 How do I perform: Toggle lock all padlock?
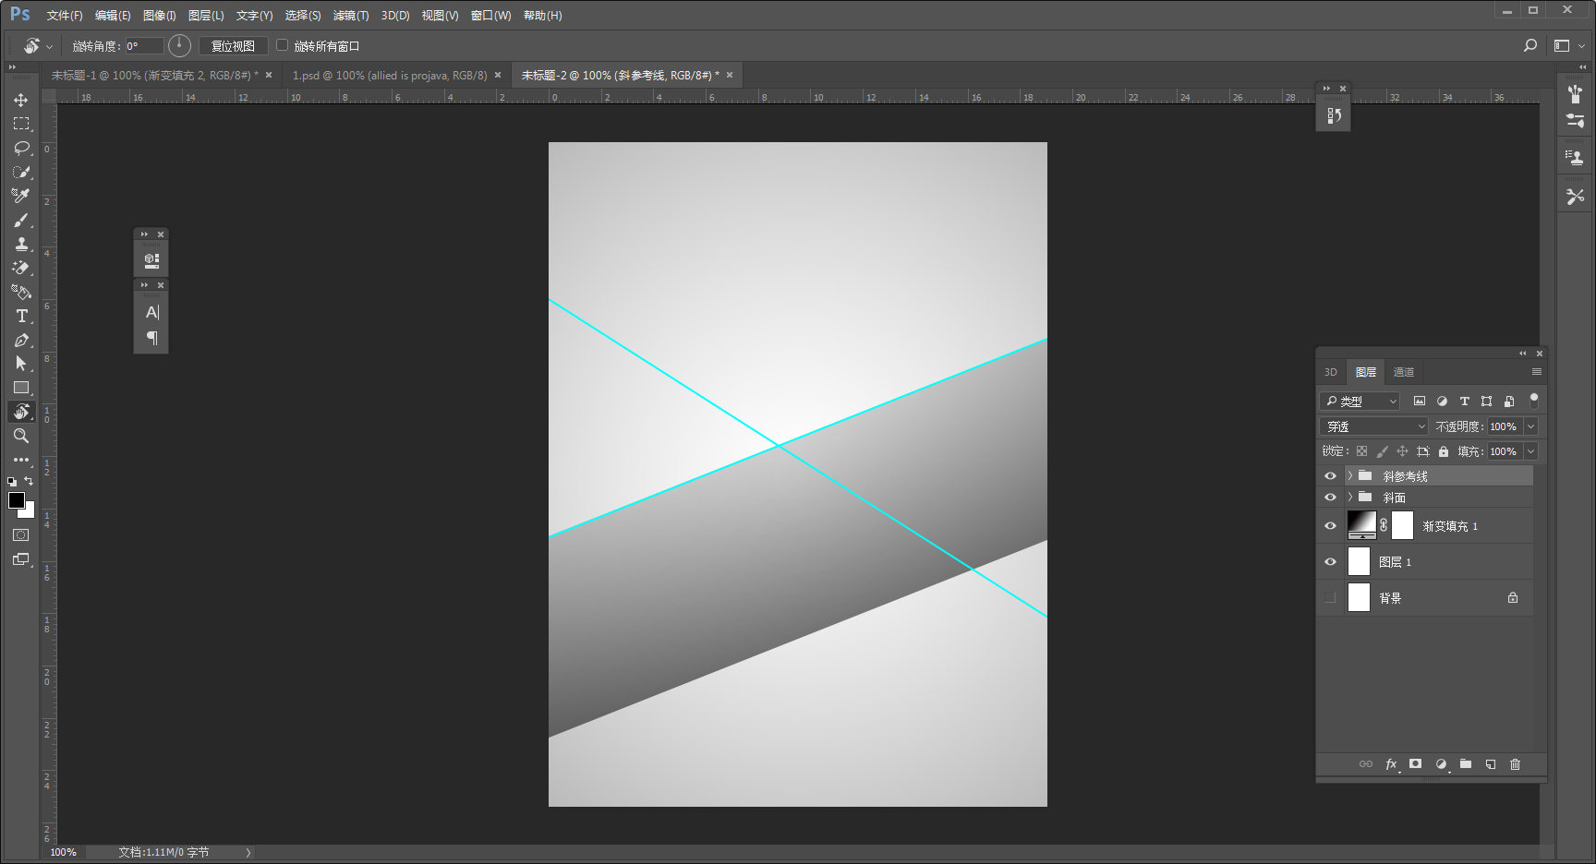coord(1444,451)
